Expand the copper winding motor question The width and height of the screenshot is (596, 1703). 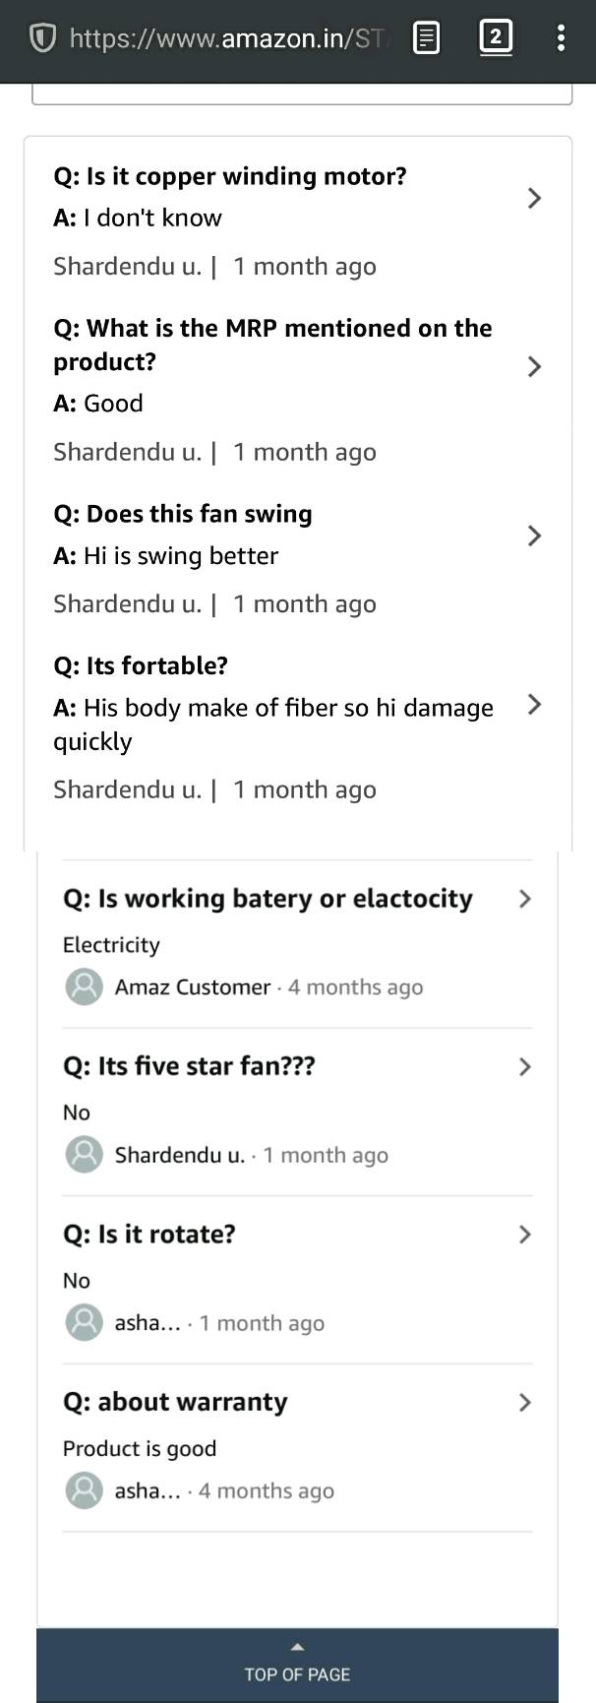534,198
